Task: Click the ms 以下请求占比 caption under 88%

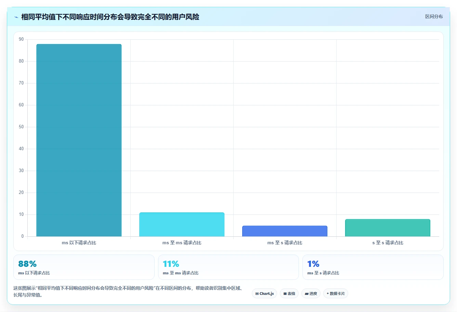Action: [x=34, y=273]
